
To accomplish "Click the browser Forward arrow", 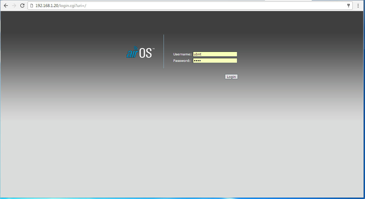I will pyautogui.click(x=14, y=6).
